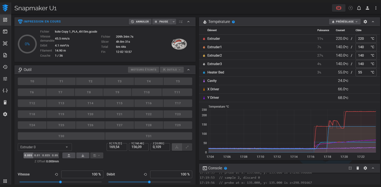Image resolution: width=381 pixels, height=187 pixels.
Task: Raise Z offset with the up arrow
Action: 69,156
